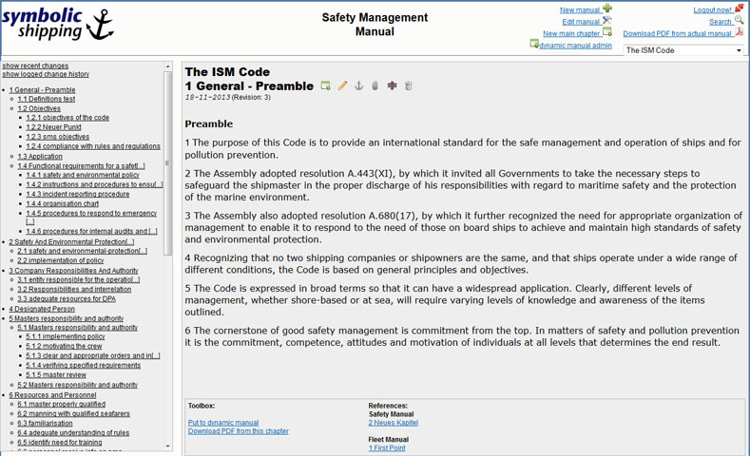Open 6 Resources and Personnel chapter

52,395
